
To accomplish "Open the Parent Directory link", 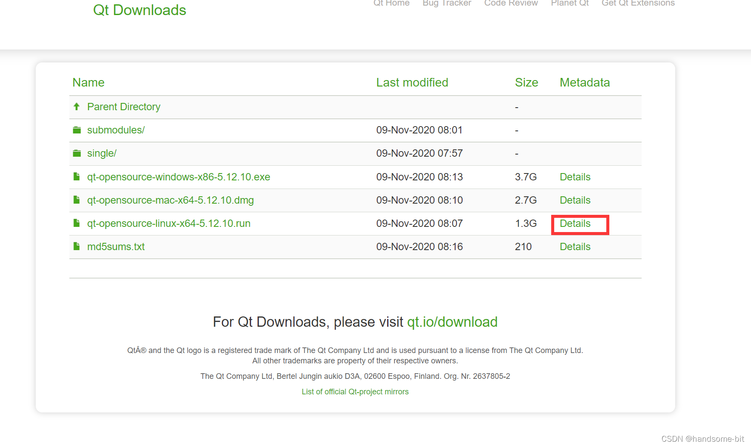I will (x=124, y=107).
